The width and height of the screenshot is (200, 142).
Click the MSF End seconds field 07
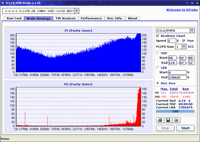[x=182, y=63]
